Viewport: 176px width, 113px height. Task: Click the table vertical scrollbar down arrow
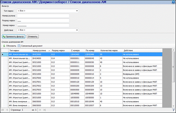pos(173,106)
